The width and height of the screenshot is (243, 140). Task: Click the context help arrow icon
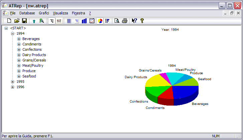134,21
